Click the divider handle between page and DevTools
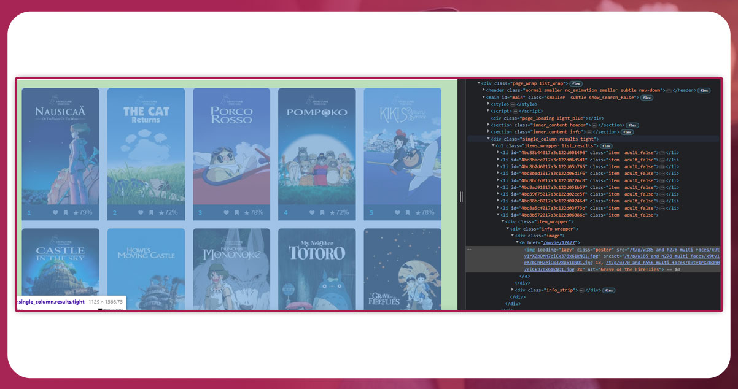Viewport: 738px width, 389px height. click(x=461, y=196)
